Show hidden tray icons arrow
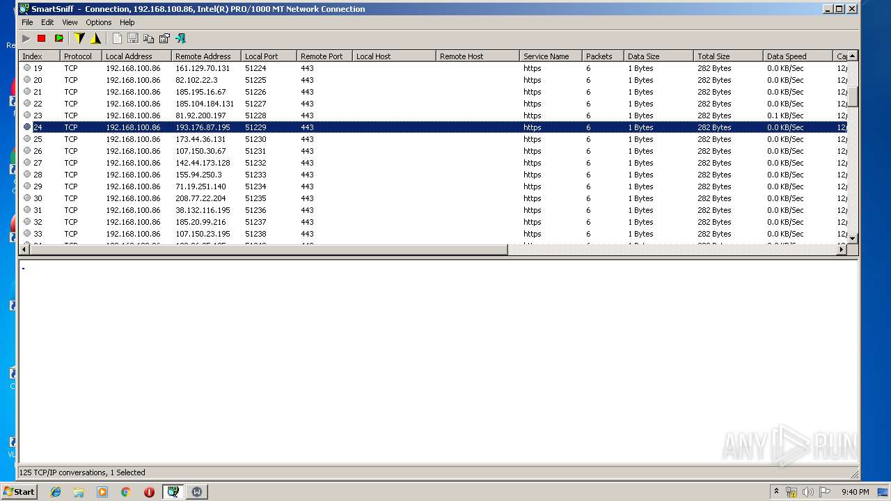This screenshot has height=501, width=891. [x=776, y=491]
